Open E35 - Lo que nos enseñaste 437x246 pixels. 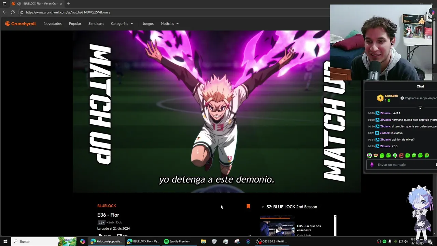pos(309,228)
